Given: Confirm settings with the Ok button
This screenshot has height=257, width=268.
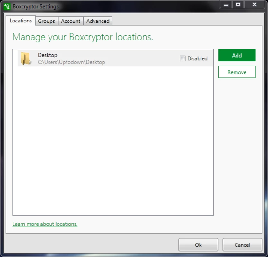Looking at the screenshot, I should [198, 245].
